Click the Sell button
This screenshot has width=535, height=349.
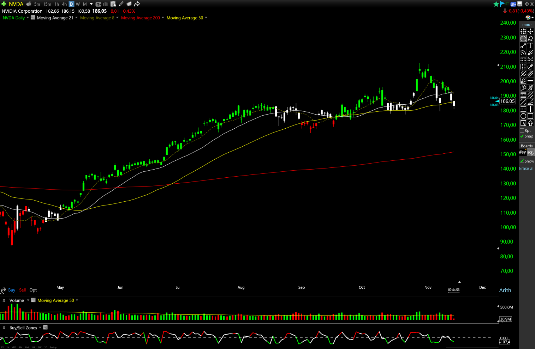point(23,290)
